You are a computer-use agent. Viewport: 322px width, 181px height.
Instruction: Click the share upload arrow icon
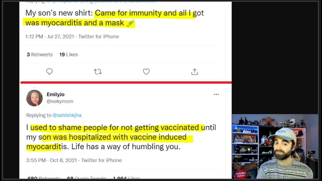pyautogui.click(x=194, y=72)
